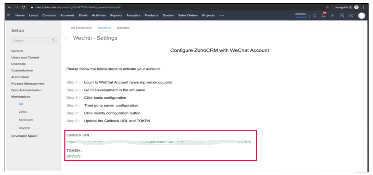Click the Ultimate UPGRADE link
Screen dimensions: 373x175
pyautogui.click(x=300, y=15)
